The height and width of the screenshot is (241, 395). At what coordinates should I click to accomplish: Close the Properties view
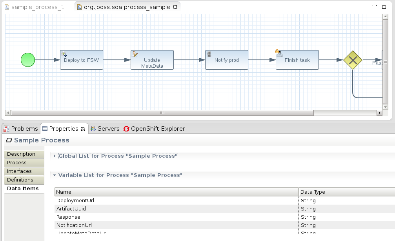click(83, 129)
